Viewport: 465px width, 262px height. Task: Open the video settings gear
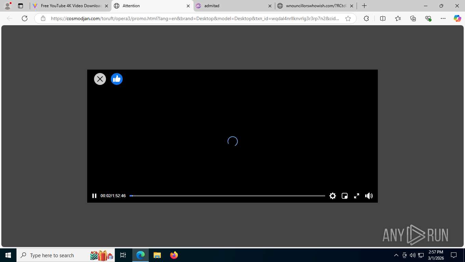click(333, 196)
